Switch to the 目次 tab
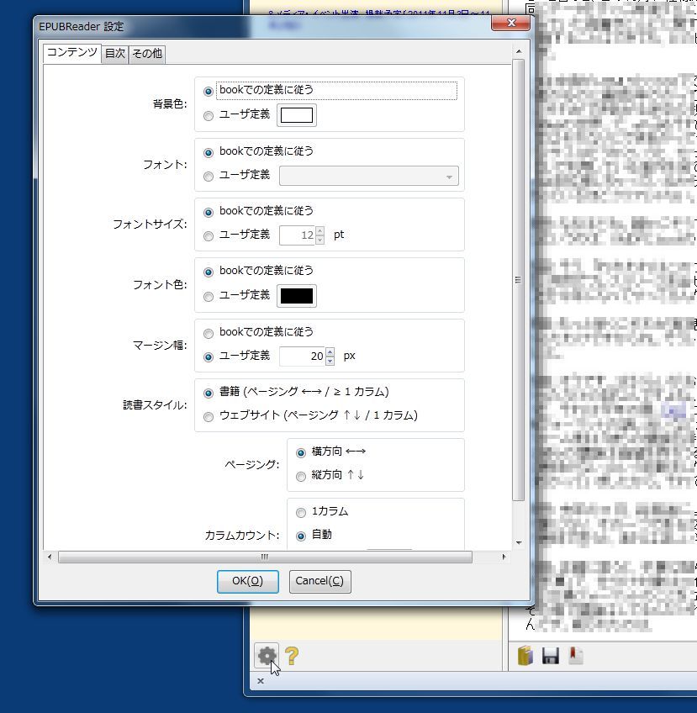The image size is (697, 713). click(x=114, y=54)
